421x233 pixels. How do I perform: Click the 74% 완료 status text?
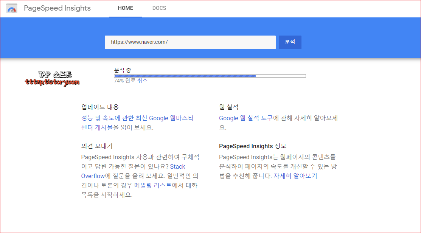click(x=125, y=81)
